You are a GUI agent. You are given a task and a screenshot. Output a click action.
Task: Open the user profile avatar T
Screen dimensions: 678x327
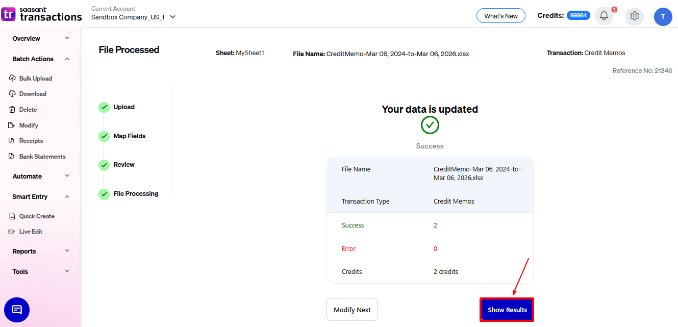[663, 16]
